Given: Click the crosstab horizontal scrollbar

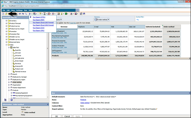Looking at the screenshot, I should tap(142, 58).
